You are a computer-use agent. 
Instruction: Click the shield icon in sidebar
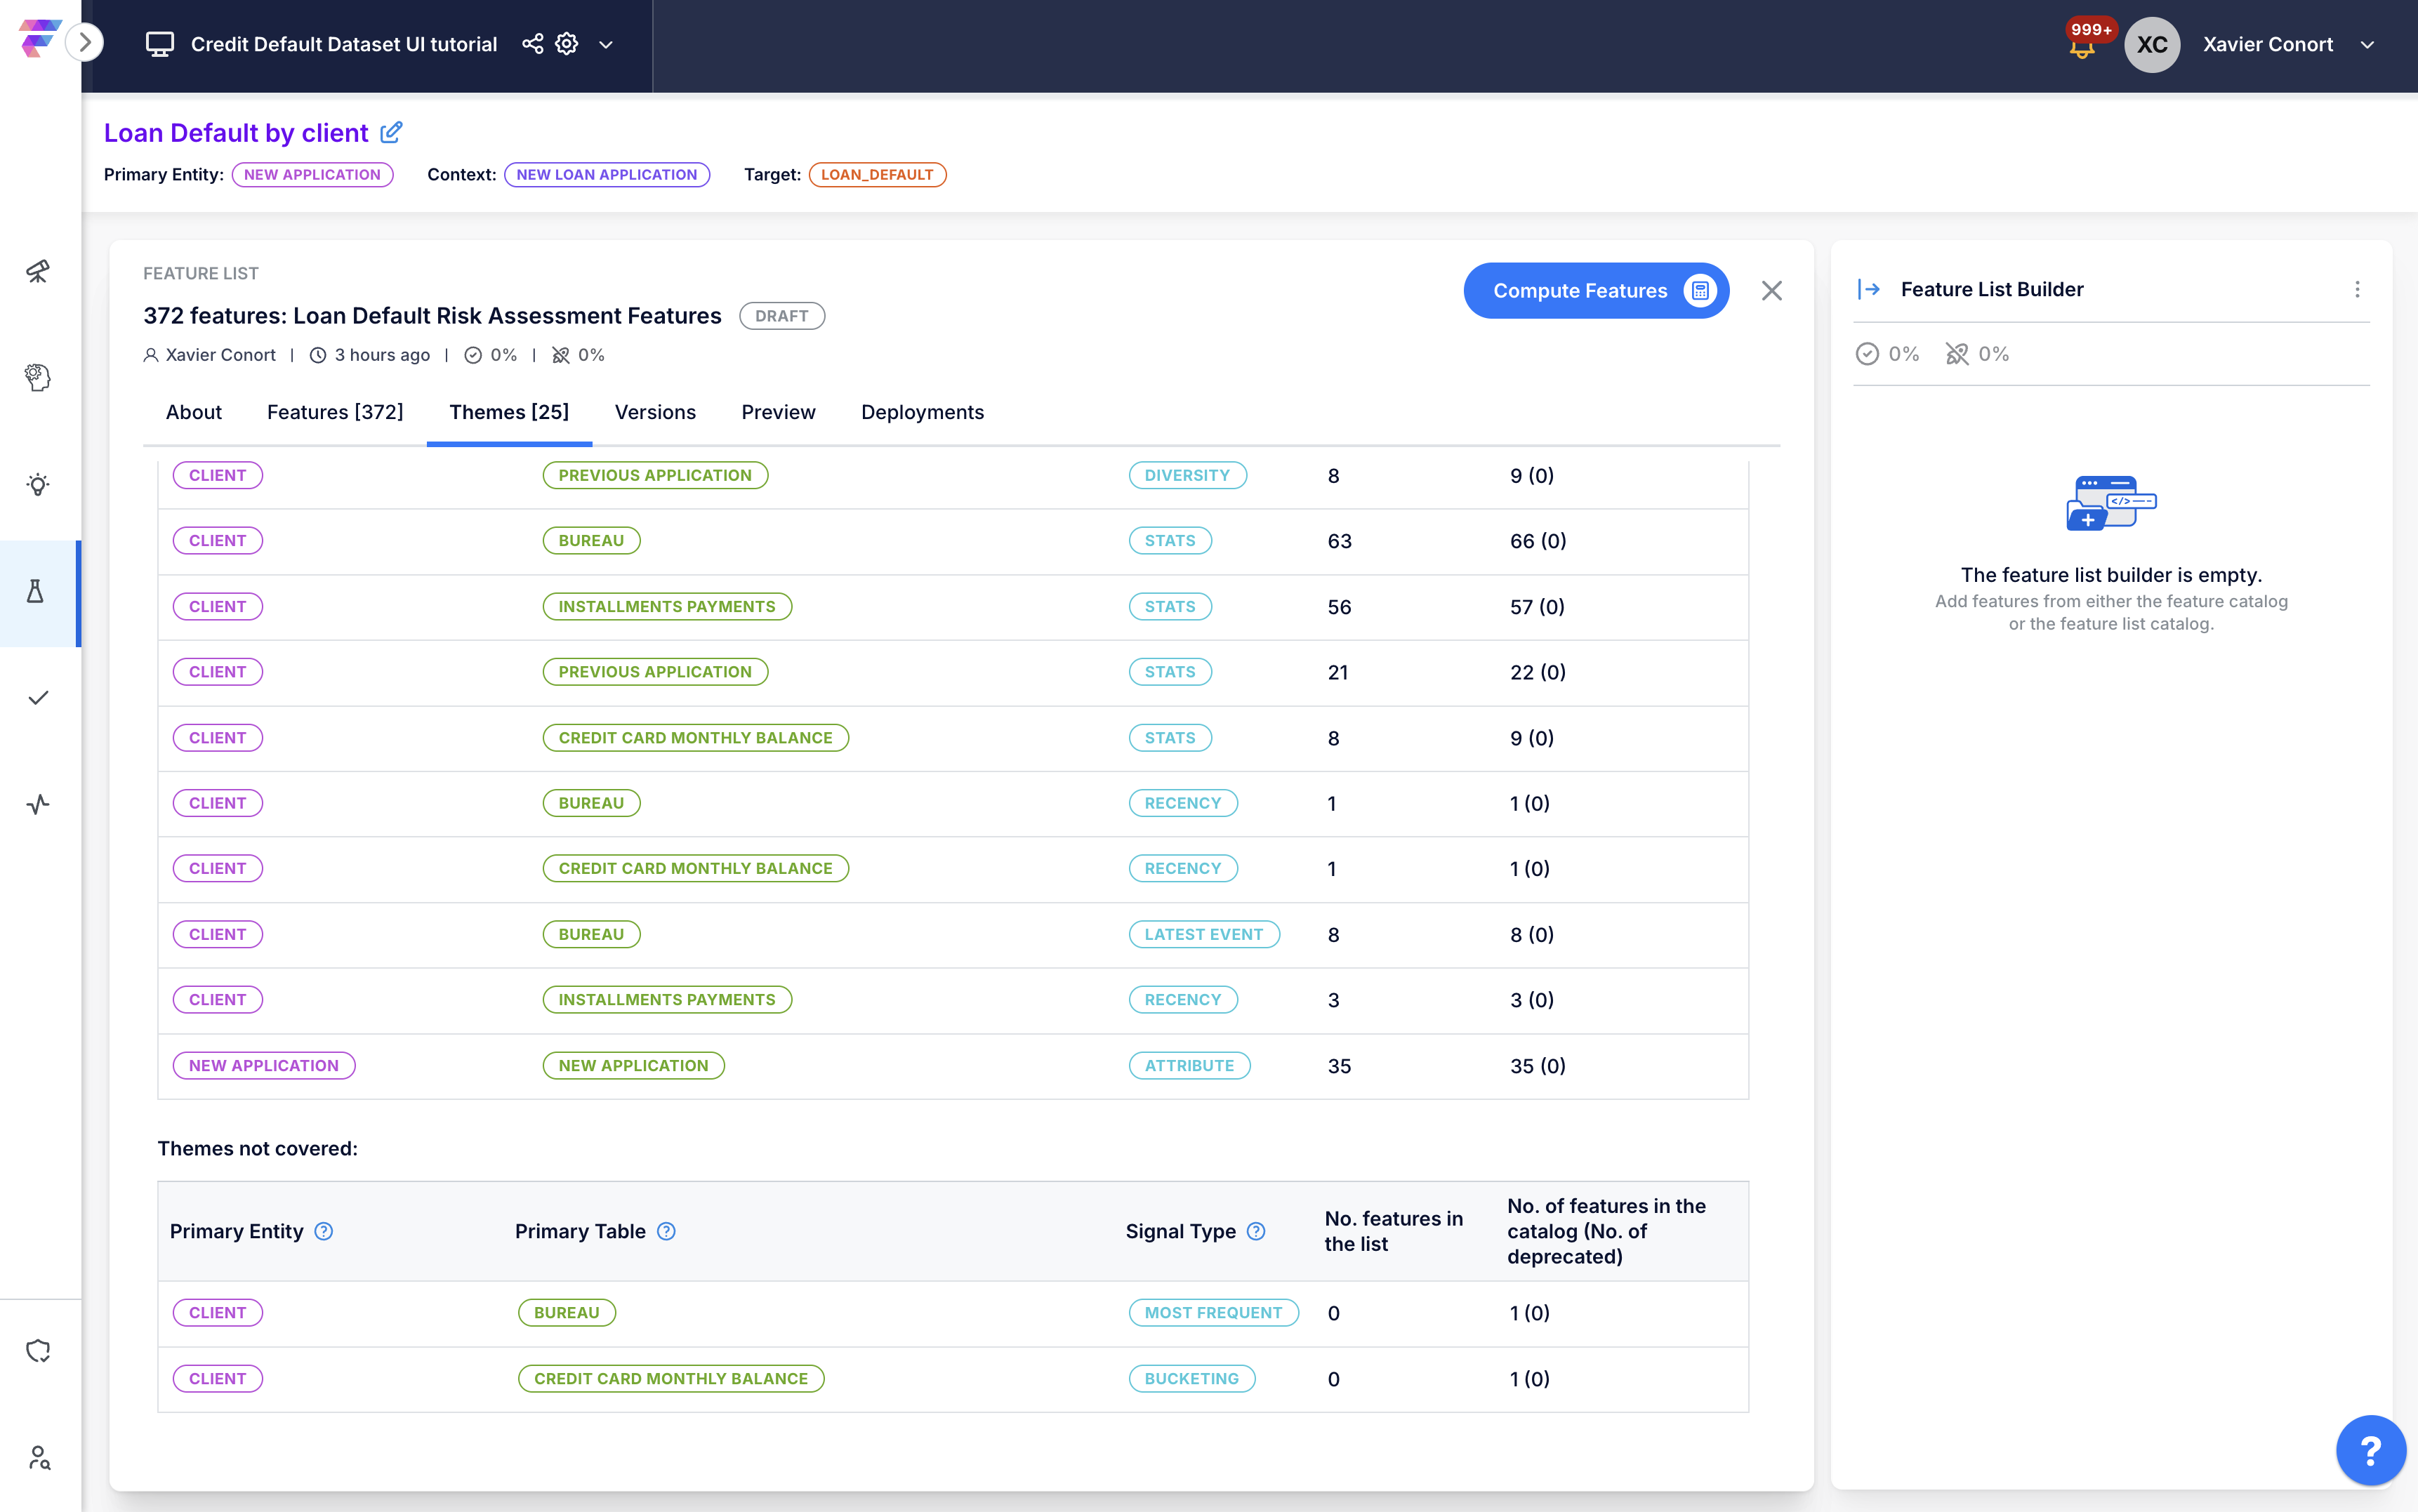click(38, 1350)
